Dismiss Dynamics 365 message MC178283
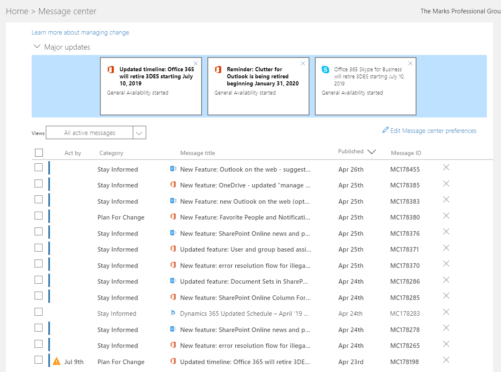This screenshot has width=501, height=372. pyautogui.click(x=446, y=312)
